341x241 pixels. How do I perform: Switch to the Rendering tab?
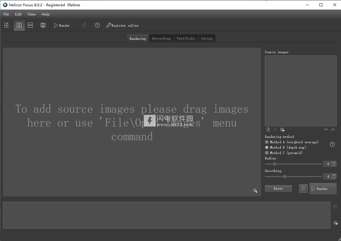(138, 39)
